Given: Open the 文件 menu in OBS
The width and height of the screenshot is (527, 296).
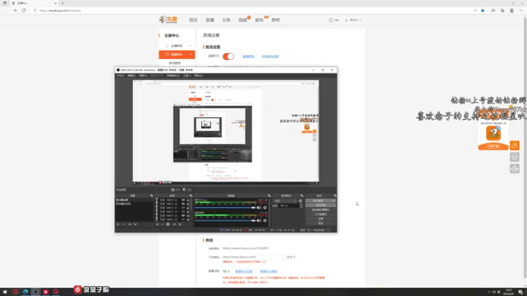Looking at the screenshot, I should point(121,76).
